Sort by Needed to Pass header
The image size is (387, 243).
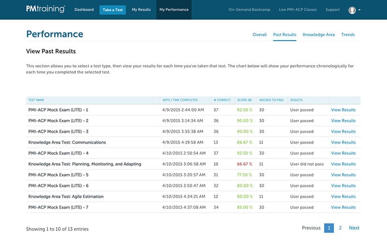coord(271,100)
